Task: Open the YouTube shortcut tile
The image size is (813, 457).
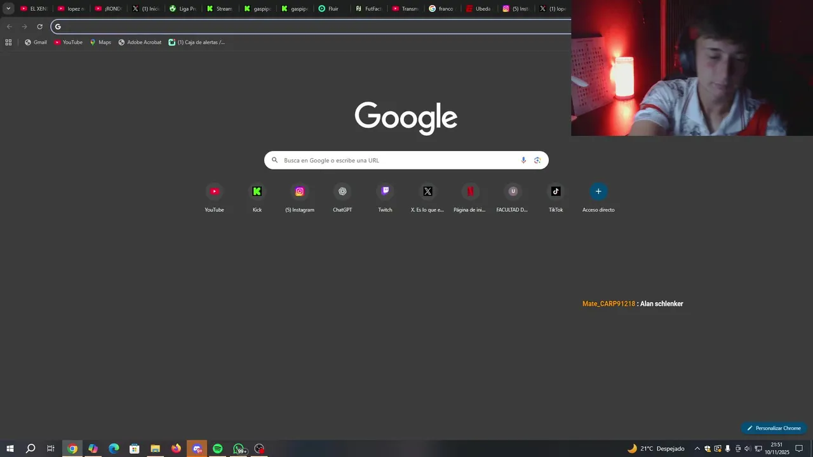Action: coord(214,197)
